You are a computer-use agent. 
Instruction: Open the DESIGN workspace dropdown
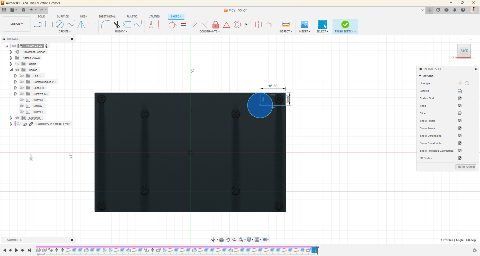point(16,24)
